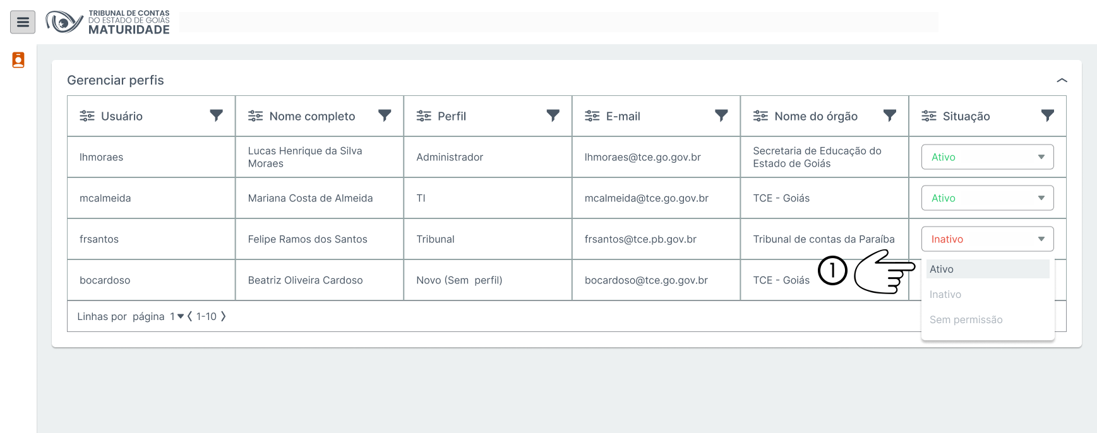1097x433 pixels.
Task: Choose Sem permissão from the dropdown list
Action: point(966,320)
